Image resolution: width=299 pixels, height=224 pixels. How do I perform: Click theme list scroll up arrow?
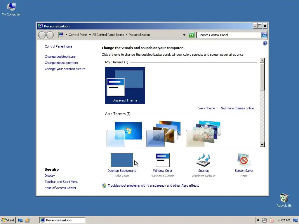click(262, 61)
